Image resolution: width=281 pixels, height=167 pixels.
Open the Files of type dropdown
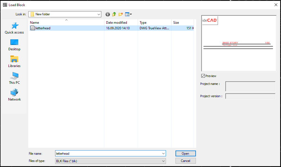point(110,161)
